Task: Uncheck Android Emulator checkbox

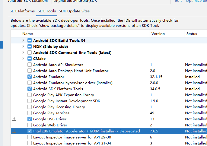Action: [30, 77]
